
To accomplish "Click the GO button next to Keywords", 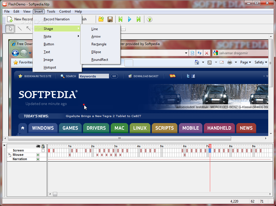I will point(114,76).
